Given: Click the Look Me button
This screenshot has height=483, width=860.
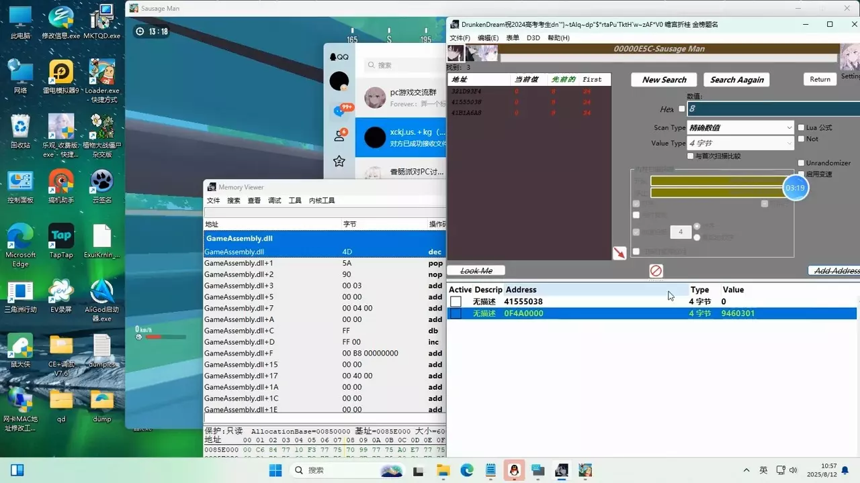Looking at the screenshot, I should point(476,271).
